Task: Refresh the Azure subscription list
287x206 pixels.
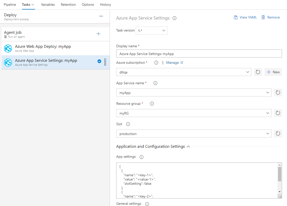Action: pos(258,72)
